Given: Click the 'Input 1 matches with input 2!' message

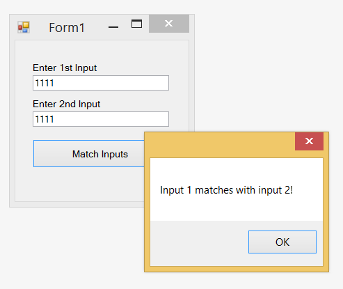Looking at the screenshot, I should (x=226, y=190).
